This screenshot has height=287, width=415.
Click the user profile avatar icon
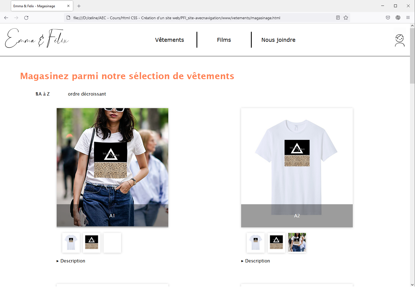(400, 40)
